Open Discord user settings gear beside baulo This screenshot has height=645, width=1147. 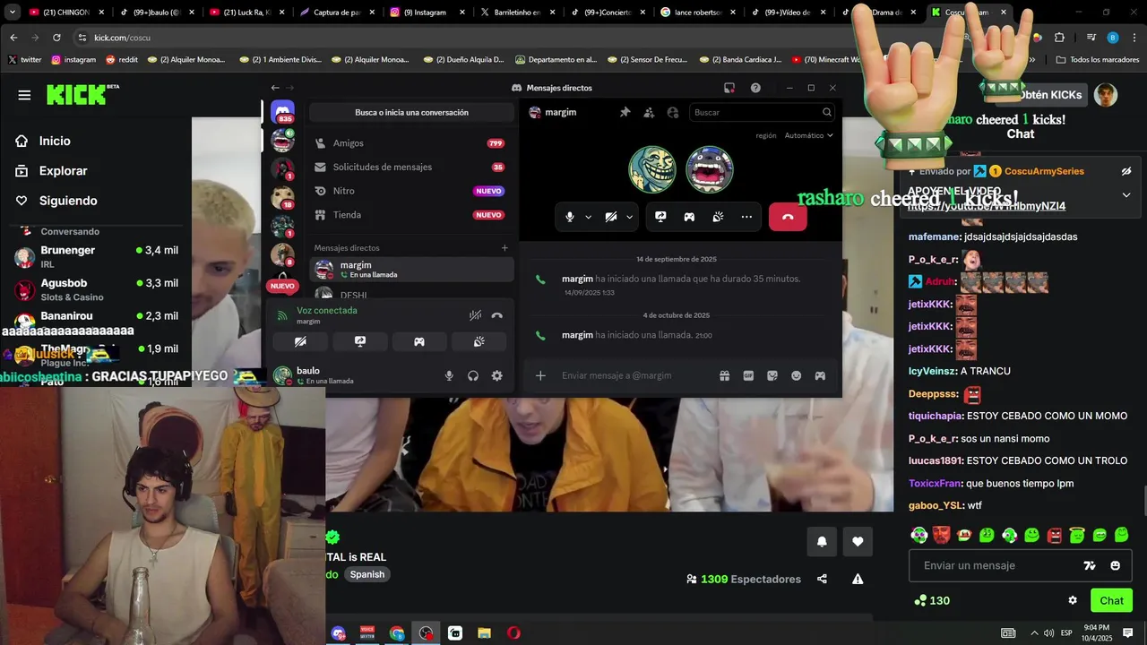point(496,375)
